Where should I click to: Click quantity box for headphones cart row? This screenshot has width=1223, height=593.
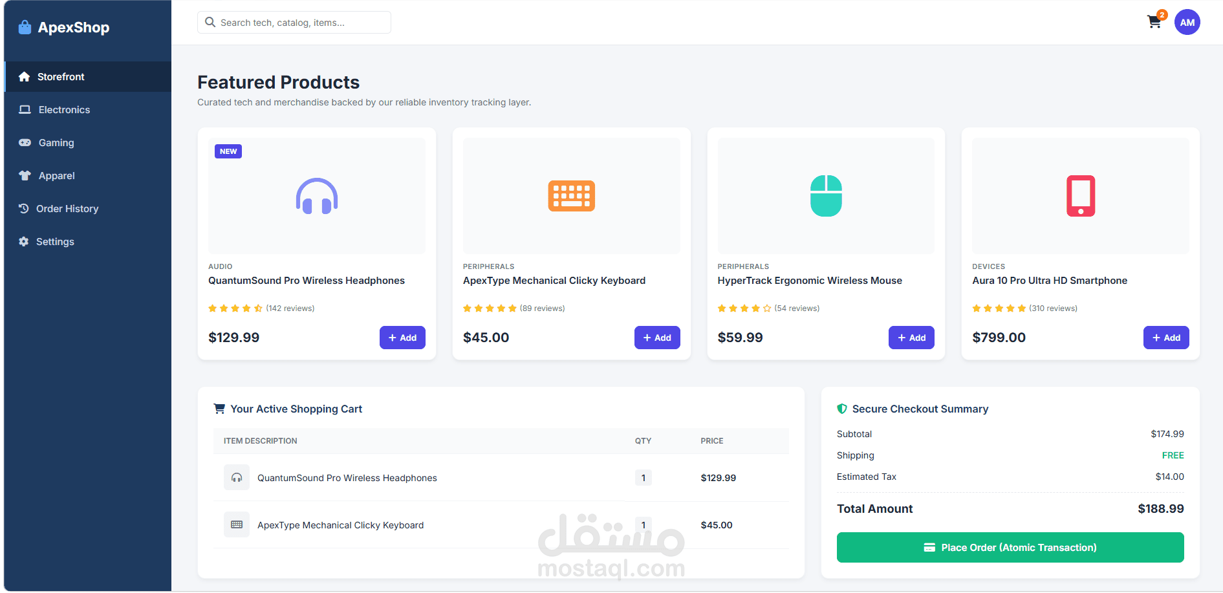[x=643, y=477]
